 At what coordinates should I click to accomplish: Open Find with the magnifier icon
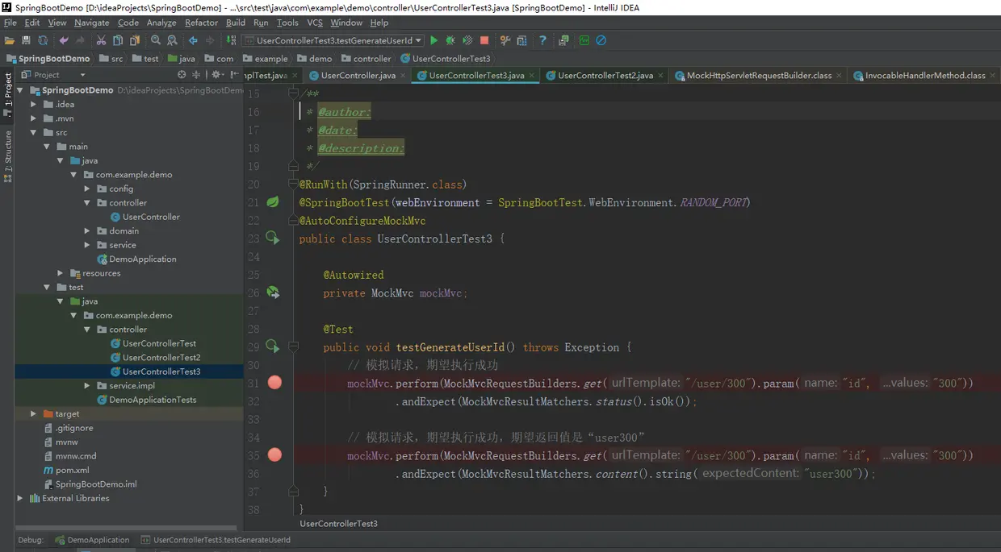tap(156, 40)
